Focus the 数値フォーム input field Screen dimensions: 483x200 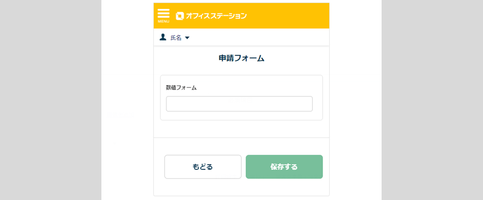[x=239, y=104]
